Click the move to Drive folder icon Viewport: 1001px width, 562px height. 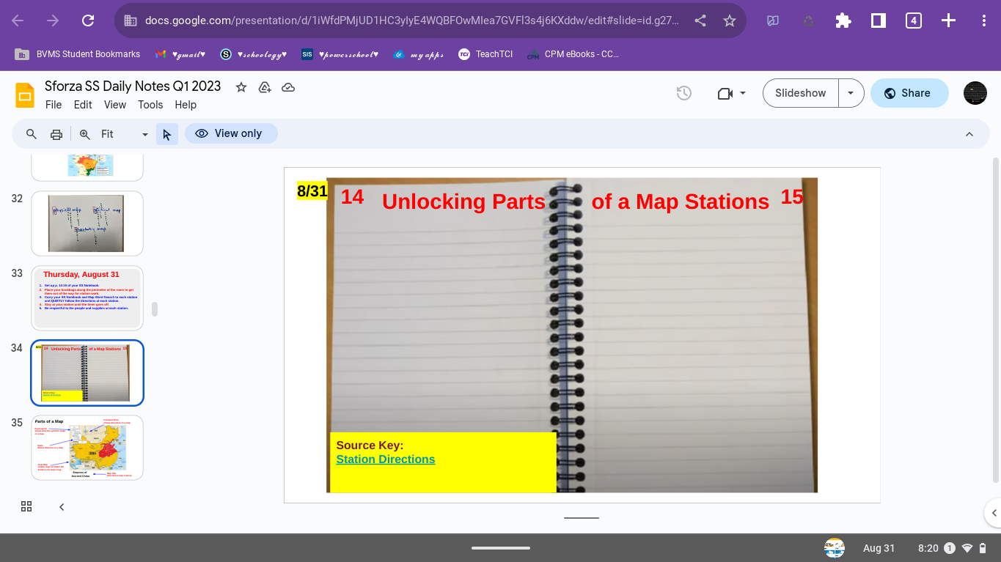click(265, 87)
